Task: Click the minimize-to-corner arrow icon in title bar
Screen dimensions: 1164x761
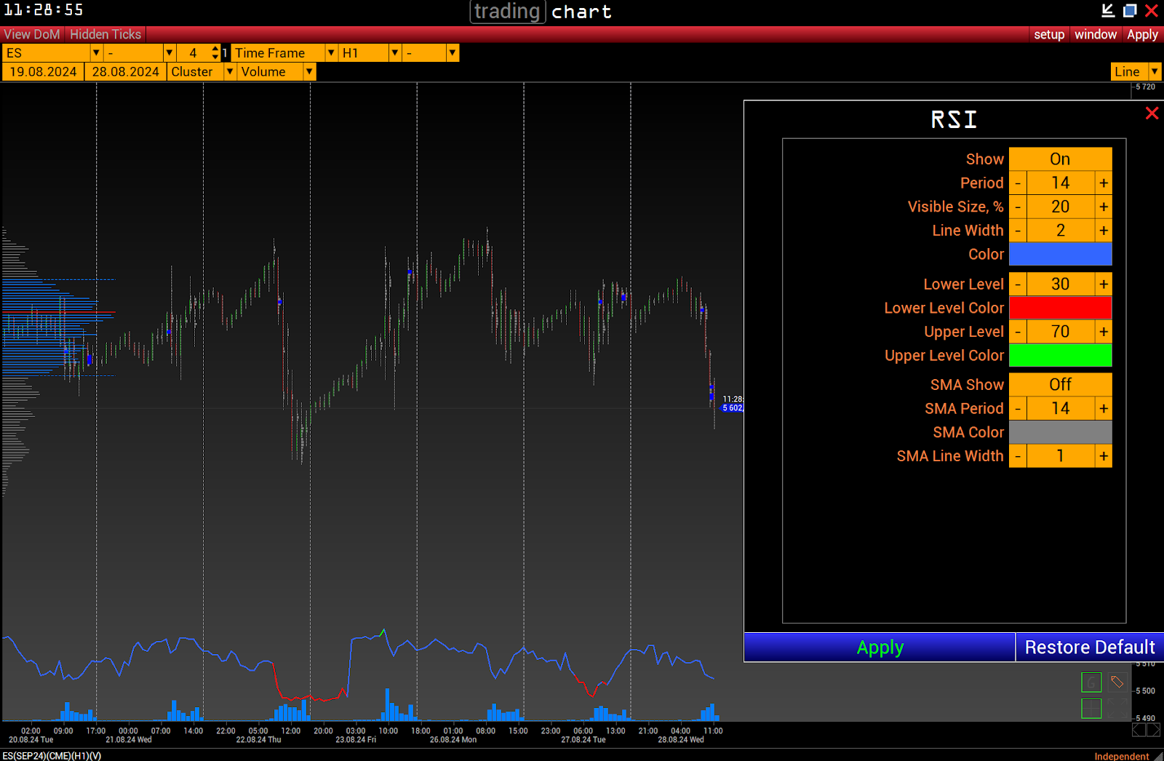Action: pyautogui.click(x=1108, y=10)
